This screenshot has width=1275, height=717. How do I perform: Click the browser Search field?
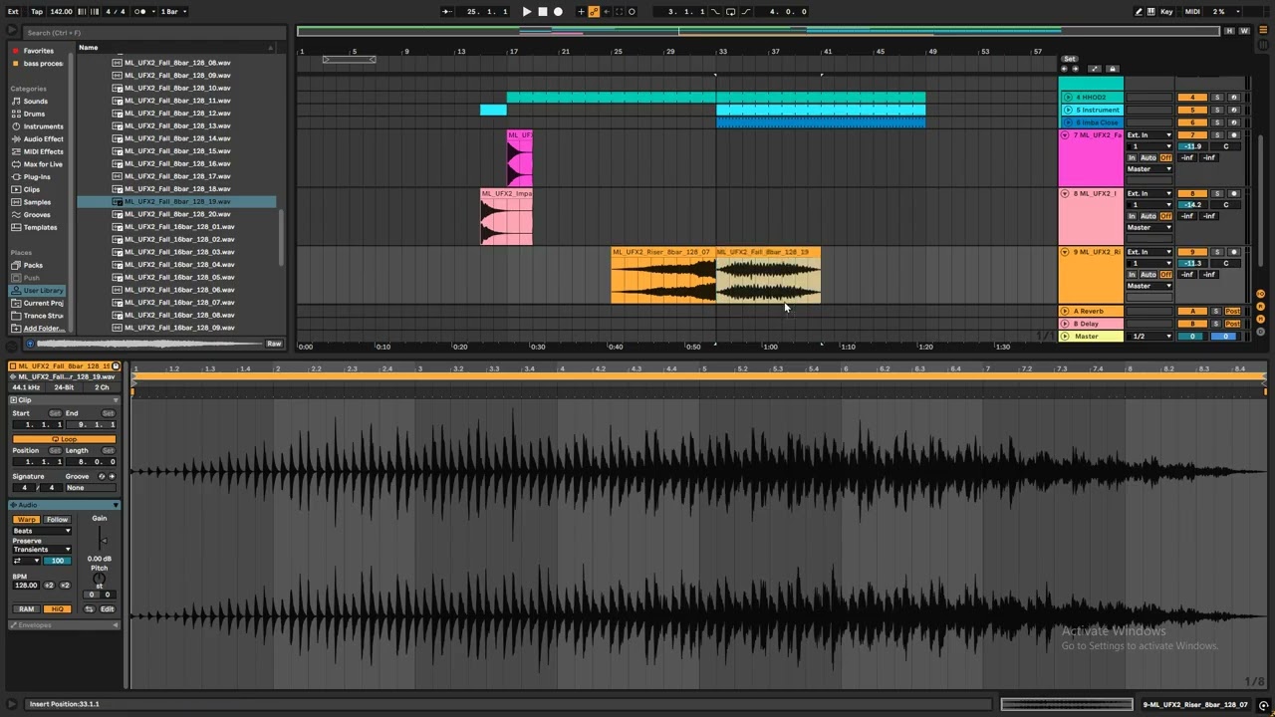(151, 33)
